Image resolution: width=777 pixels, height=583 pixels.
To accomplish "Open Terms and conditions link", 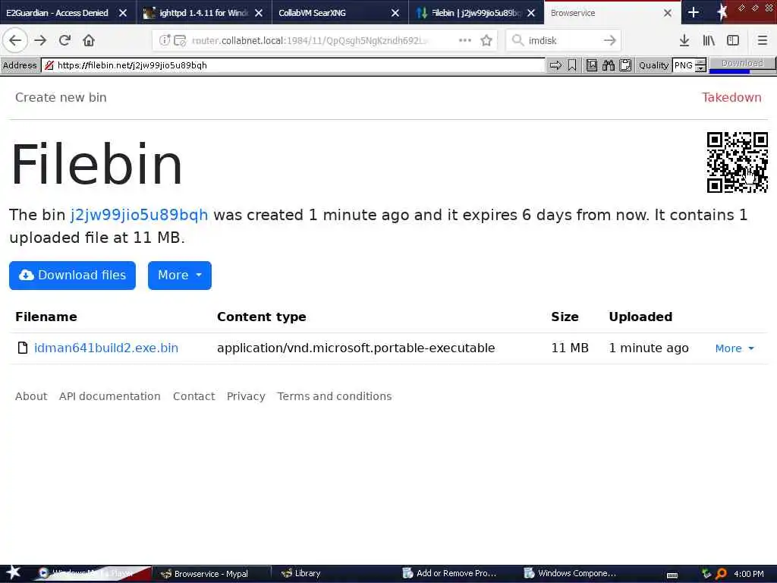I will click(335, 396).
